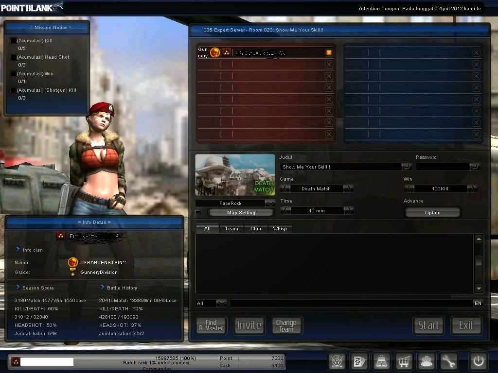This screenshot has width=498, height=373.
Task: Switch to the Whisp chat tab
Action: 280,229
